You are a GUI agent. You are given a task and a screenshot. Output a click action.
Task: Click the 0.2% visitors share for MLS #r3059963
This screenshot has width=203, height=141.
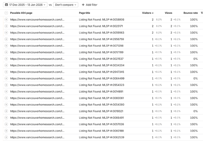pyautogui.click(x=159, y=33)
